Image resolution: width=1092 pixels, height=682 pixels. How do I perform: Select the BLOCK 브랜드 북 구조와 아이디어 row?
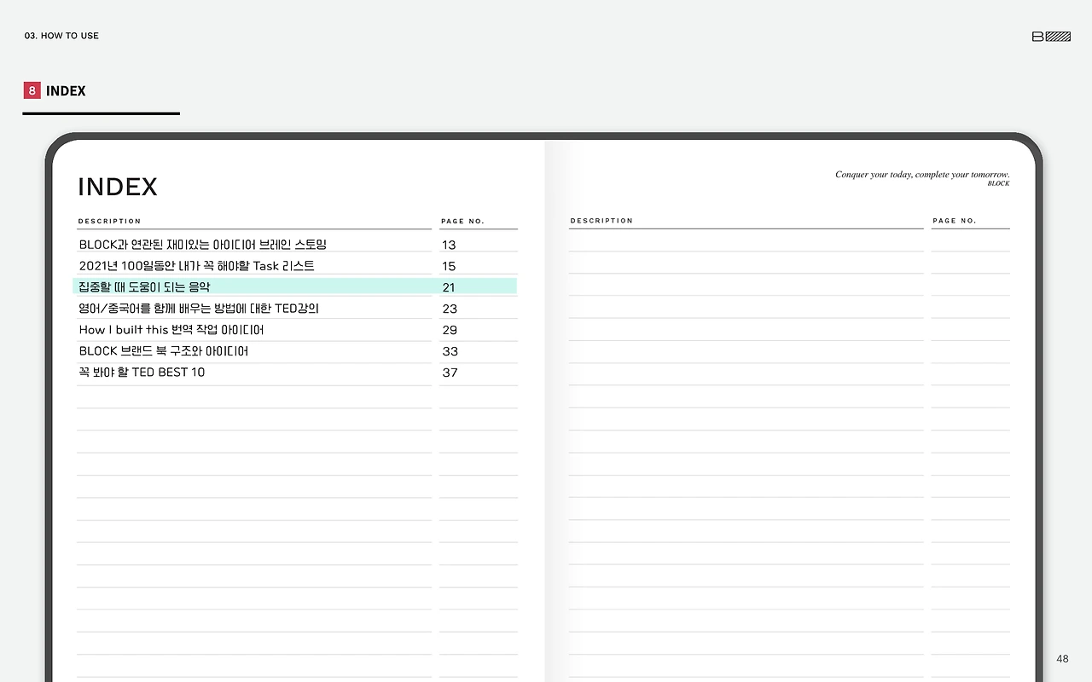click(162, 350)
